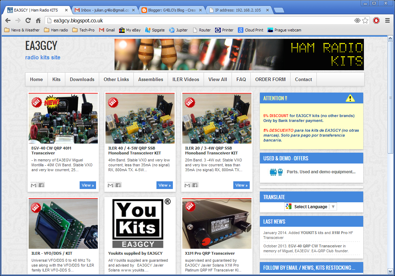Open the Jupiter bookmark
Screen dimensions: 395x276
coord(178,30)
